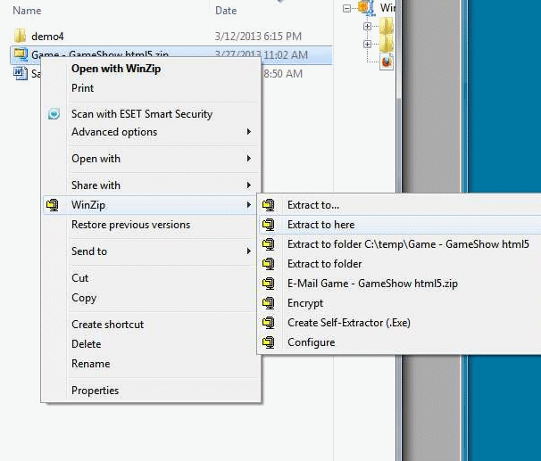
Task: Open Properties from the context menu
Action: (96, 391)
